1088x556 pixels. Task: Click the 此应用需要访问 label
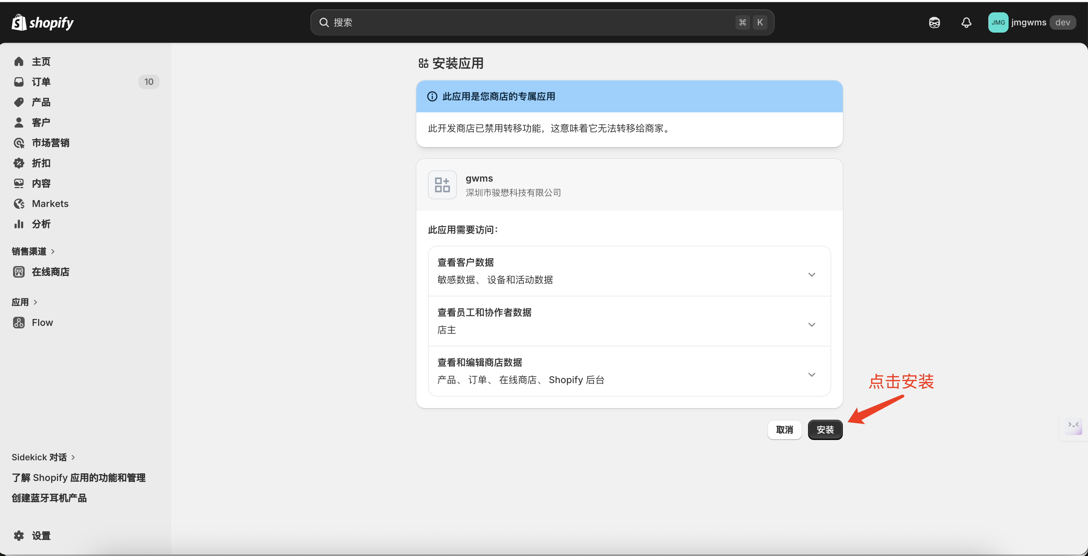[463, 230]
